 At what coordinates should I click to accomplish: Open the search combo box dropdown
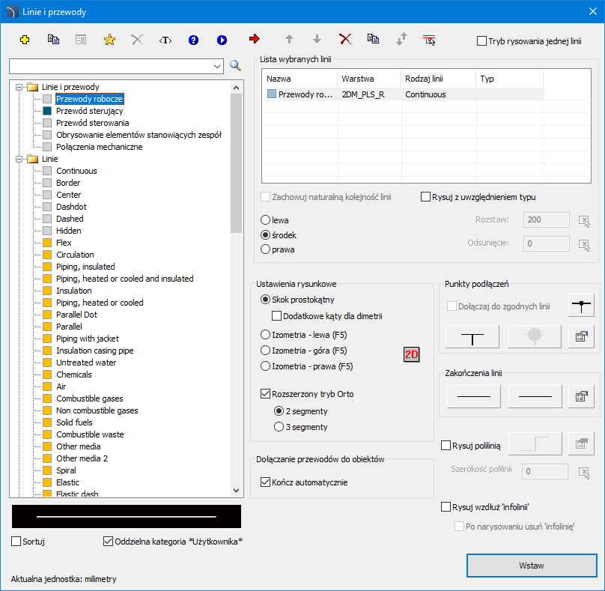(x=217, y=66)
